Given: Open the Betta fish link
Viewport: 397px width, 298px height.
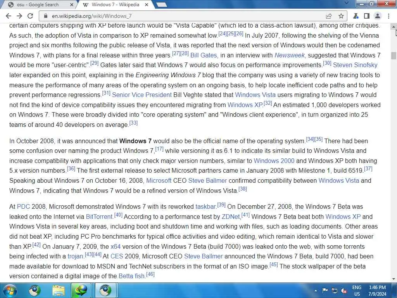Looking at the screenshot, I should [x=131, y=276].
